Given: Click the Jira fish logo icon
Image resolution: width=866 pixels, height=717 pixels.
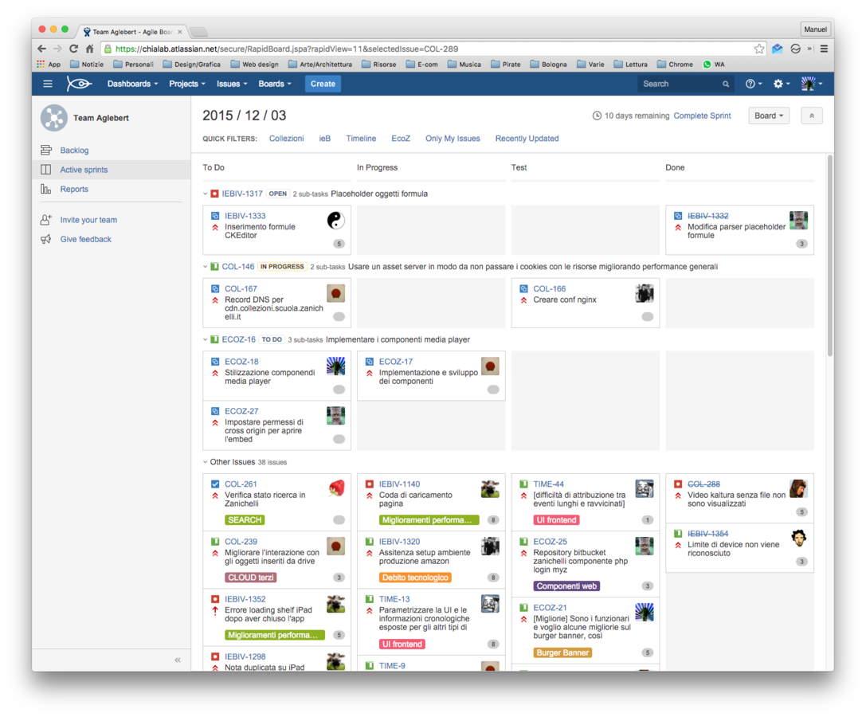Looking at the screenshot, I should [x=79, y=84].
